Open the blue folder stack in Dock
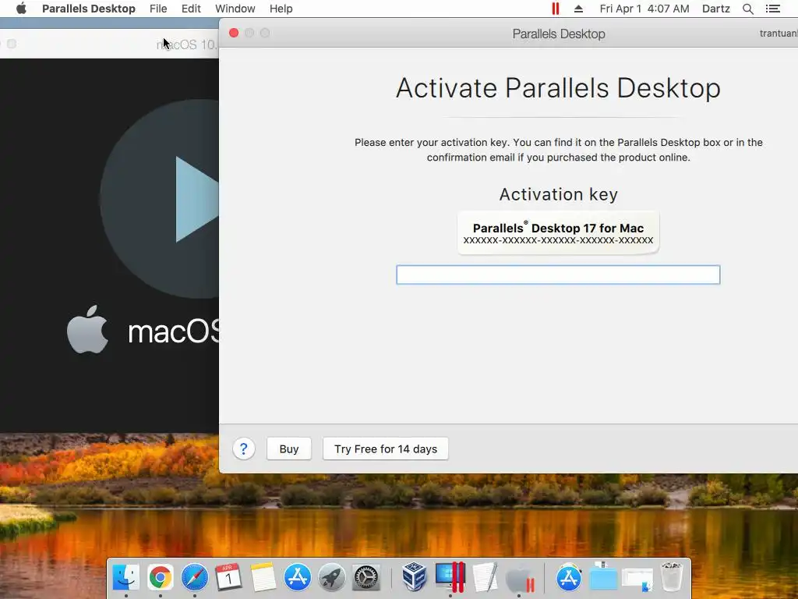This screenshot has height=599, width=798. pos(603,577)
